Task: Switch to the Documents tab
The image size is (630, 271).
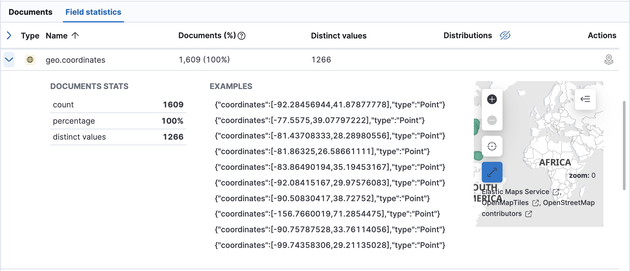Action: coord(30,12)
